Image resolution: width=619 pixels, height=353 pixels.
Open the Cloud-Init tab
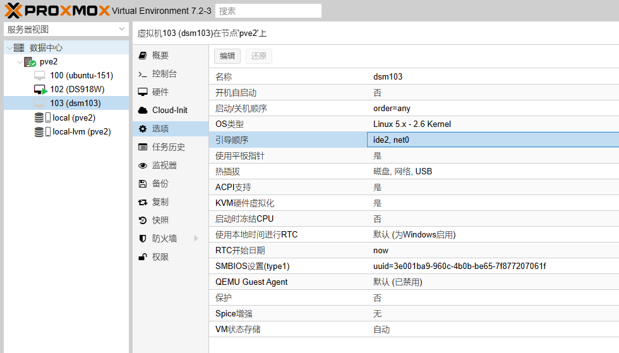[171, 111]
